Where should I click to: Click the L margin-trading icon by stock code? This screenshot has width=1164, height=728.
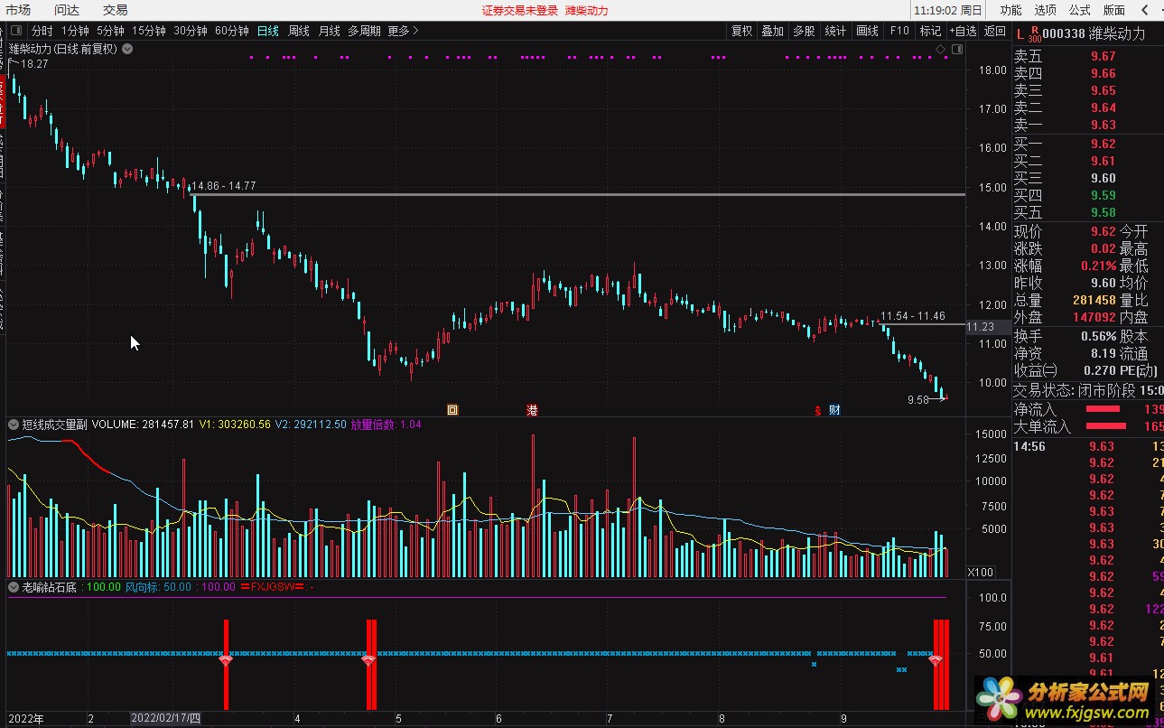coord(1020,34)
